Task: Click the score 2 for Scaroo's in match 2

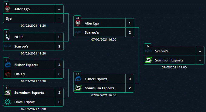Action: pos(59,46)
